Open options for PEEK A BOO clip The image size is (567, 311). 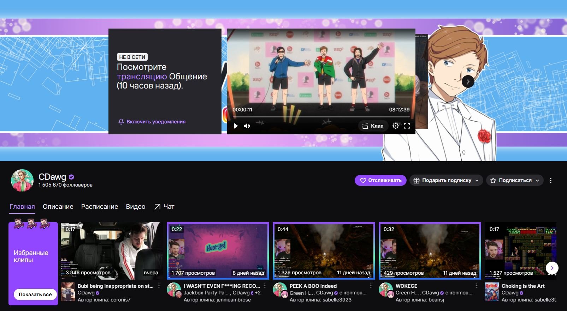(x=371, y=286)
